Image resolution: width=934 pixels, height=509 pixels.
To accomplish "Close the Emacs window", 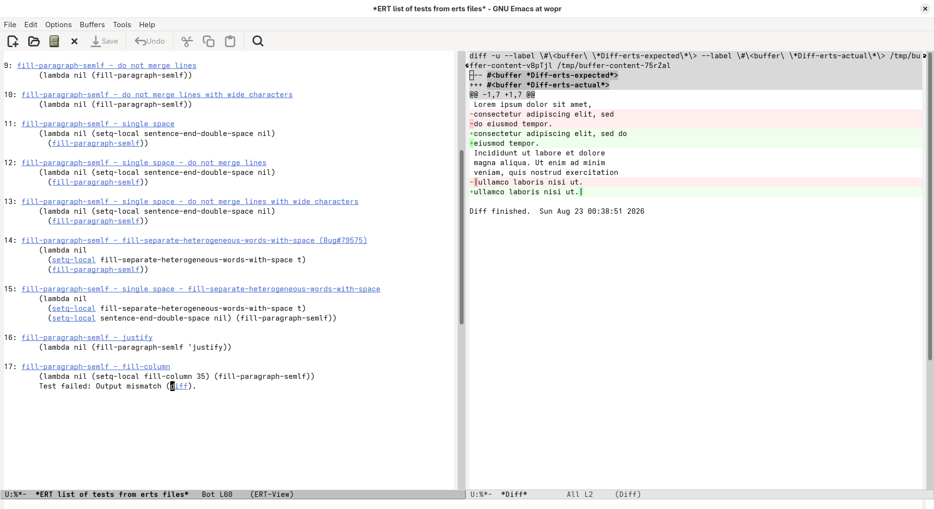I will point(925,9).
